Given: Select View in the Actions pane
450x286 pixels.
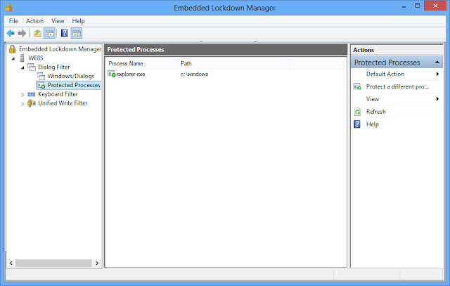Looking at the screenshot, I should click(373, 99).
